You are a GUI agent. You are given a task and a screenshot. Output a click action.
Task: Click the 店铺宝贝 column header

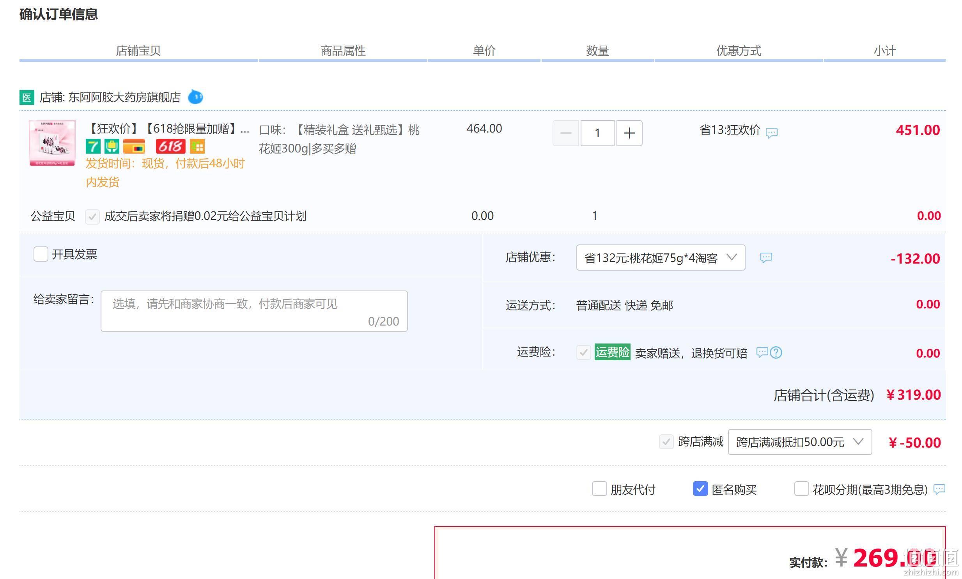click(138, 51)
